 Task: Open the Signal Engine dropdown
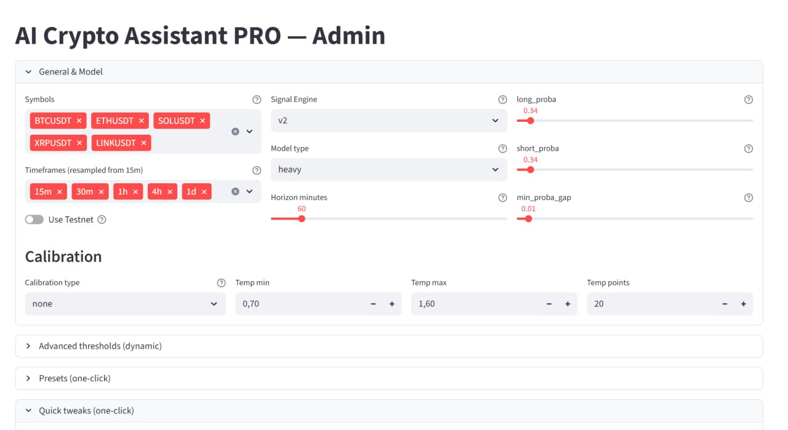pos(389,121)
